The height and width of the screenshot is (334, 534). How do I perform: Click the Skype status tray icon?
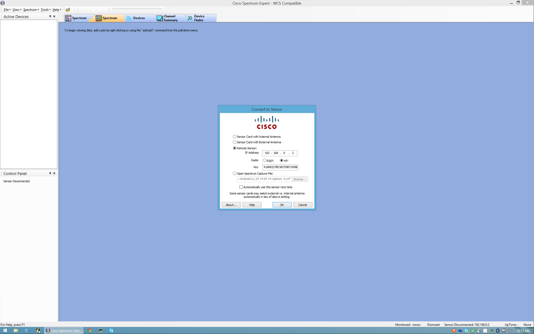click(466, 331)
